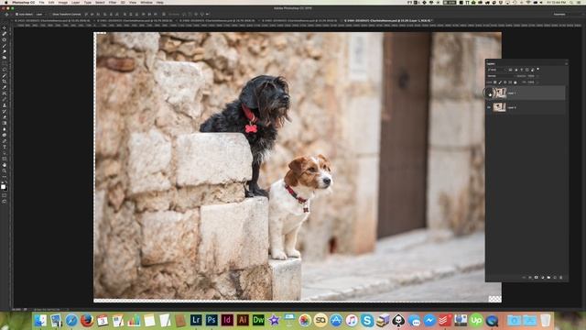586x330 pixels.
Task: Toggle visibility of Layer 1
Action: (490, 93)
